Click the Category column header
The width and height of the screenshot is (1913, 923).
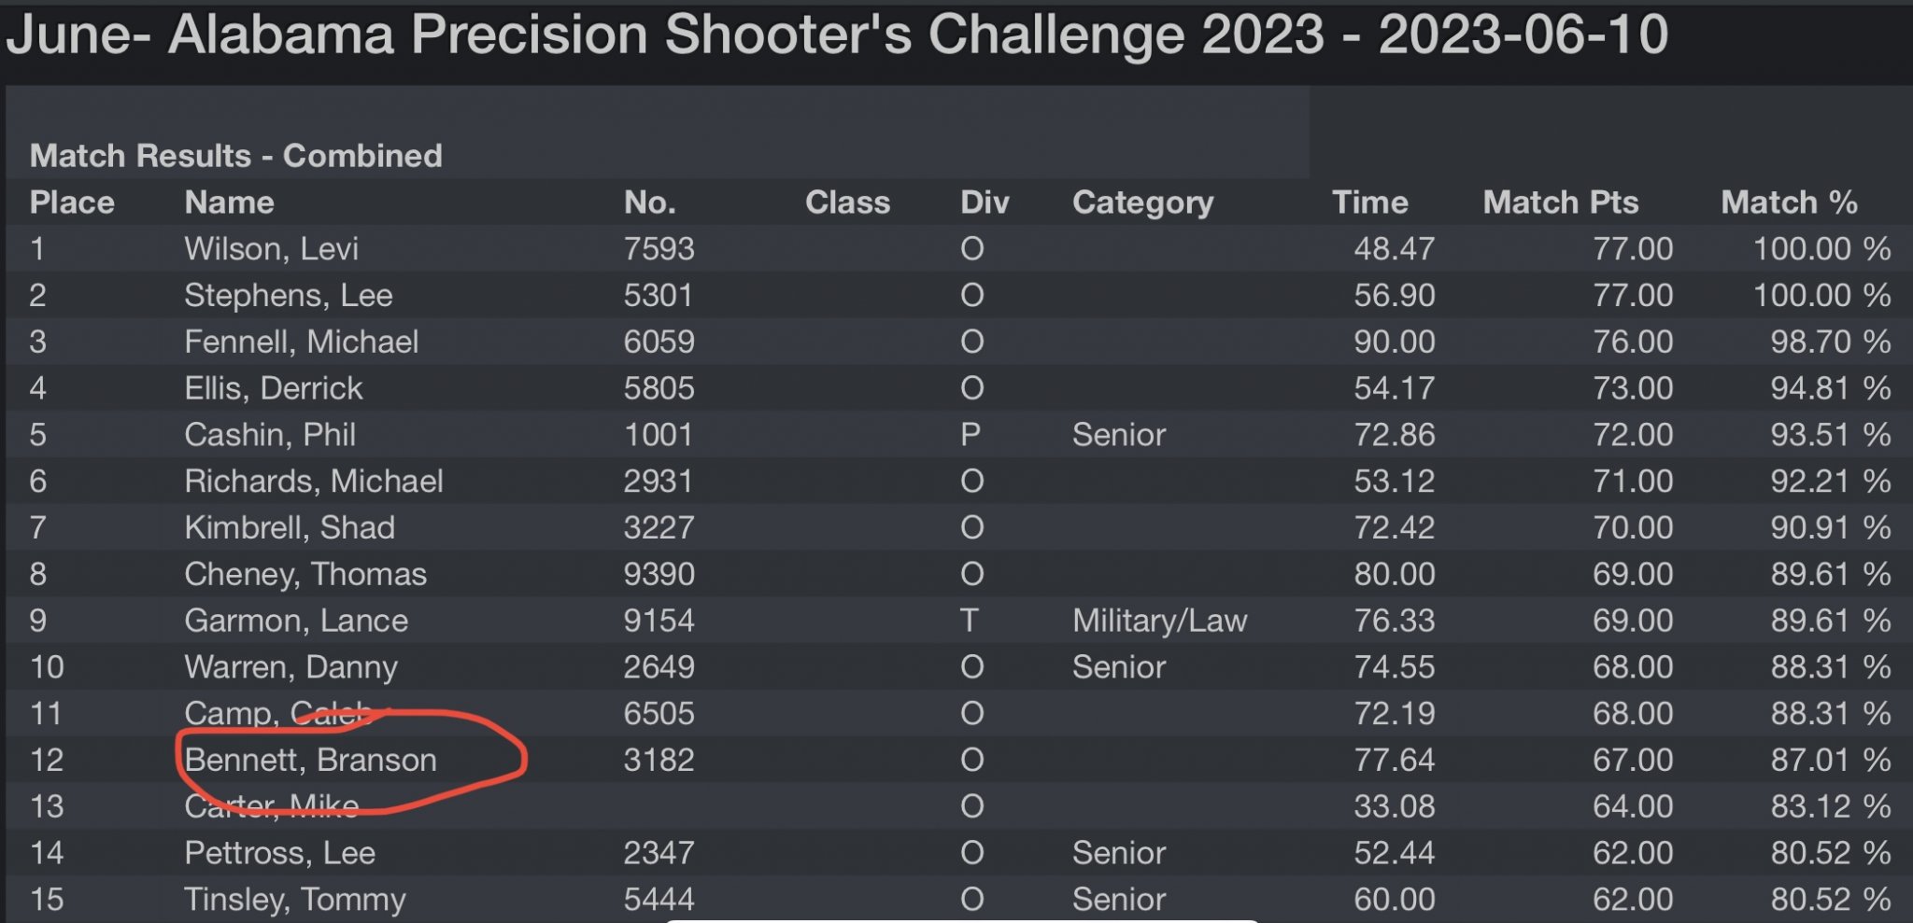(1142, 203)
